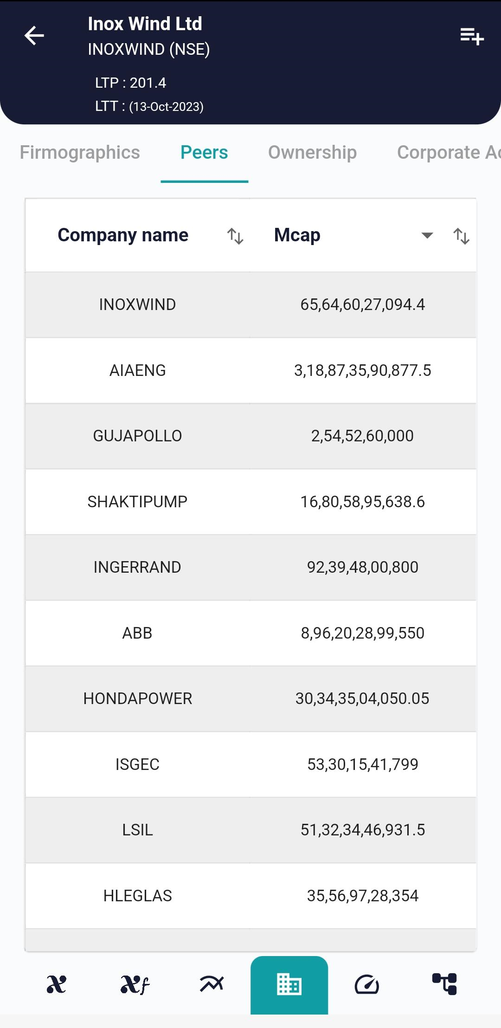Open the hierarchy tree icon
Image resolution: width=501 pixels, height=1028 pixels.
444,984
